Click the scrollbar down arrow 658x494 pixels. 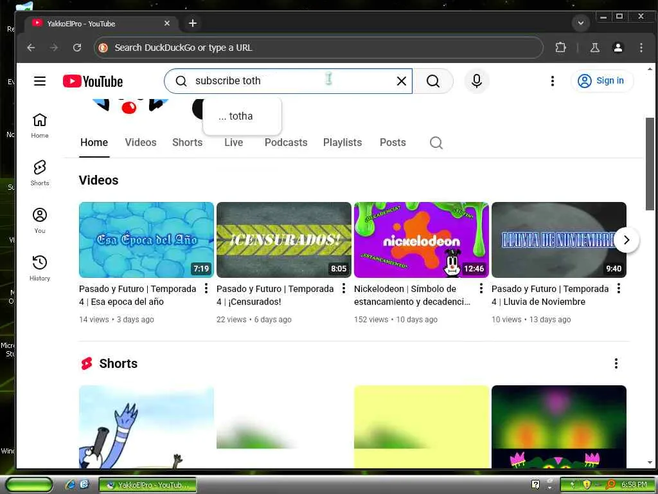[650, 462]
